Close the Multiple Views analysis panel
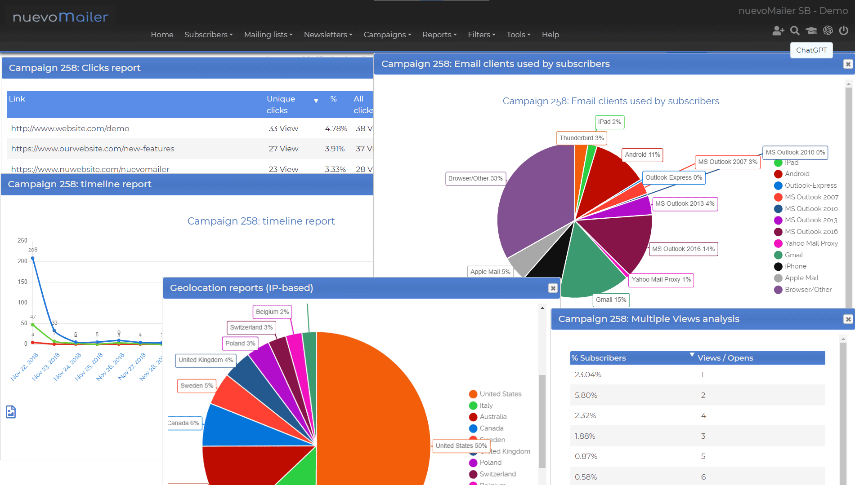 point(848,319)
